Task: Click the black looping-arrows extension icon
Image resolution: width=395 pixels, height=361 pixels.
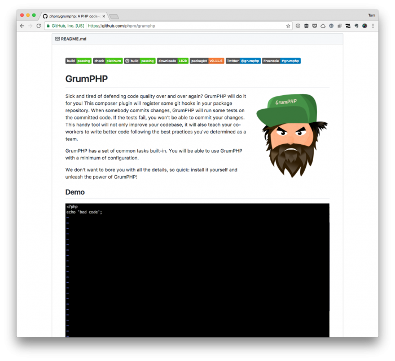Action: click(348, 26)
